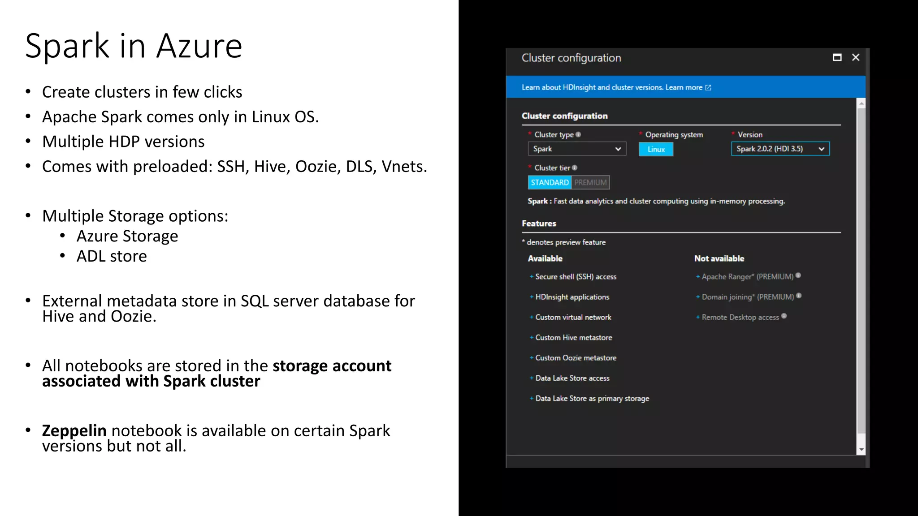Click the 'Multiple HDP versions' bullet
Viewport: 918px width, 516px height.
[123, 142]
